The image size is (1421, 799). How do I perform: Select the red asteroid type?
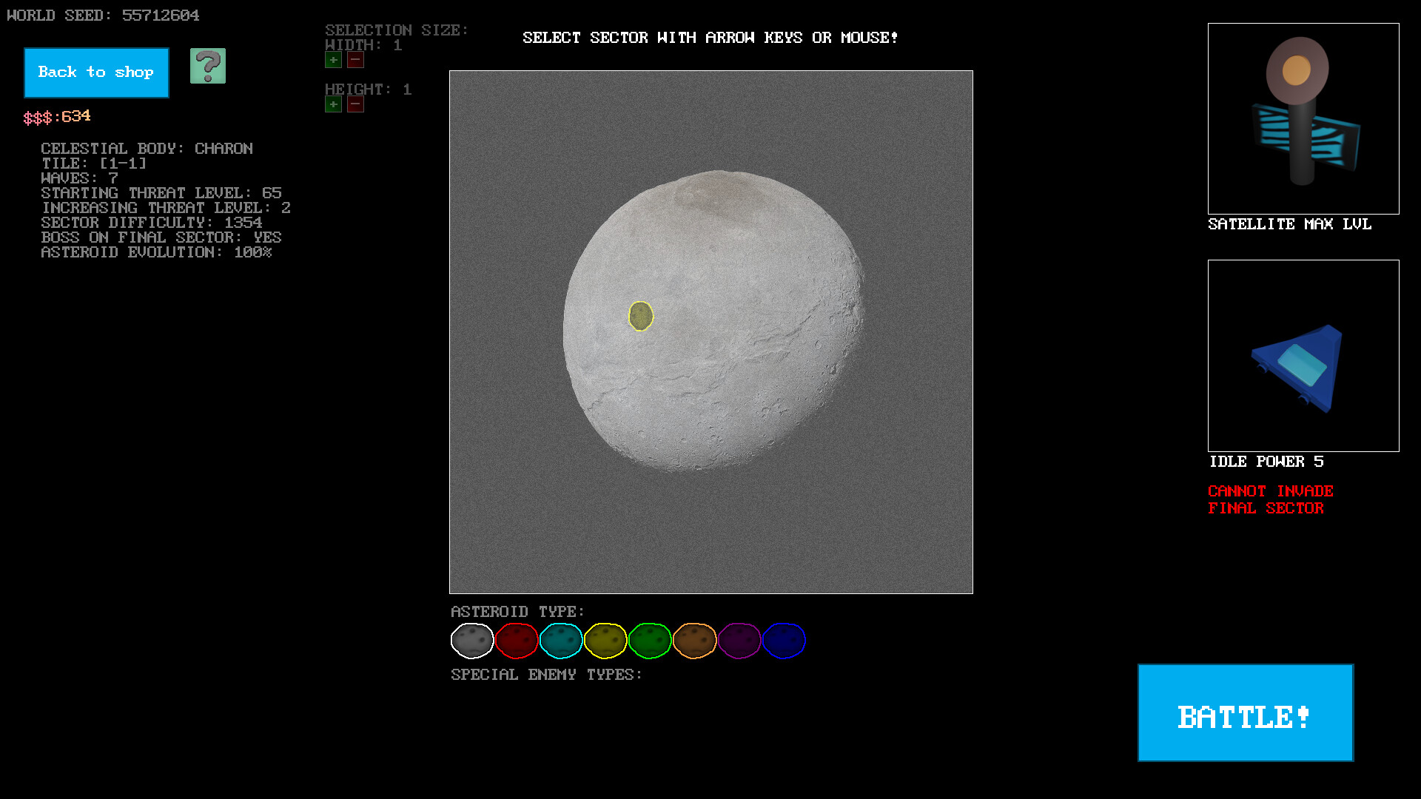pyautogui.click(x=517, y=641)
